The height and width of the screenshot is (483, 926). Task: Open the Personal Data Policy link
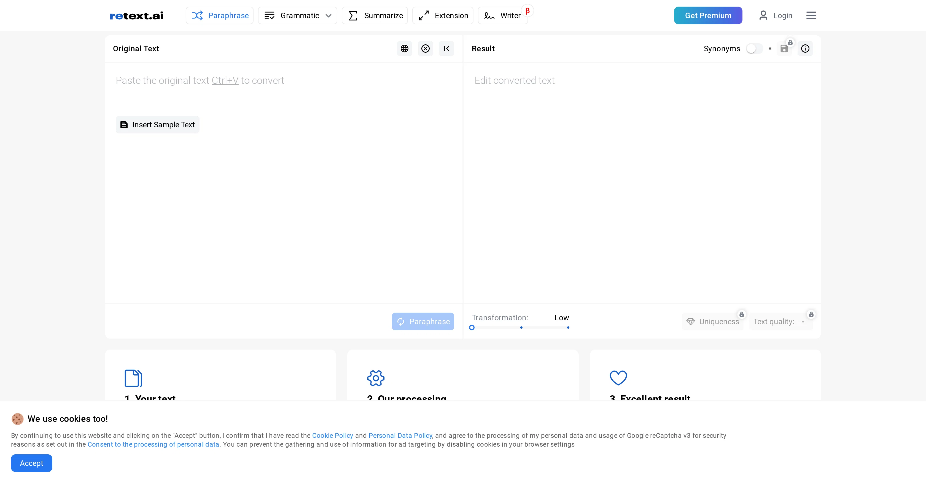pos(400,436)
